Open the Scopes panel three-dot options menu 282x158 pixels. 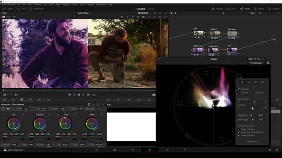point(268,59)
